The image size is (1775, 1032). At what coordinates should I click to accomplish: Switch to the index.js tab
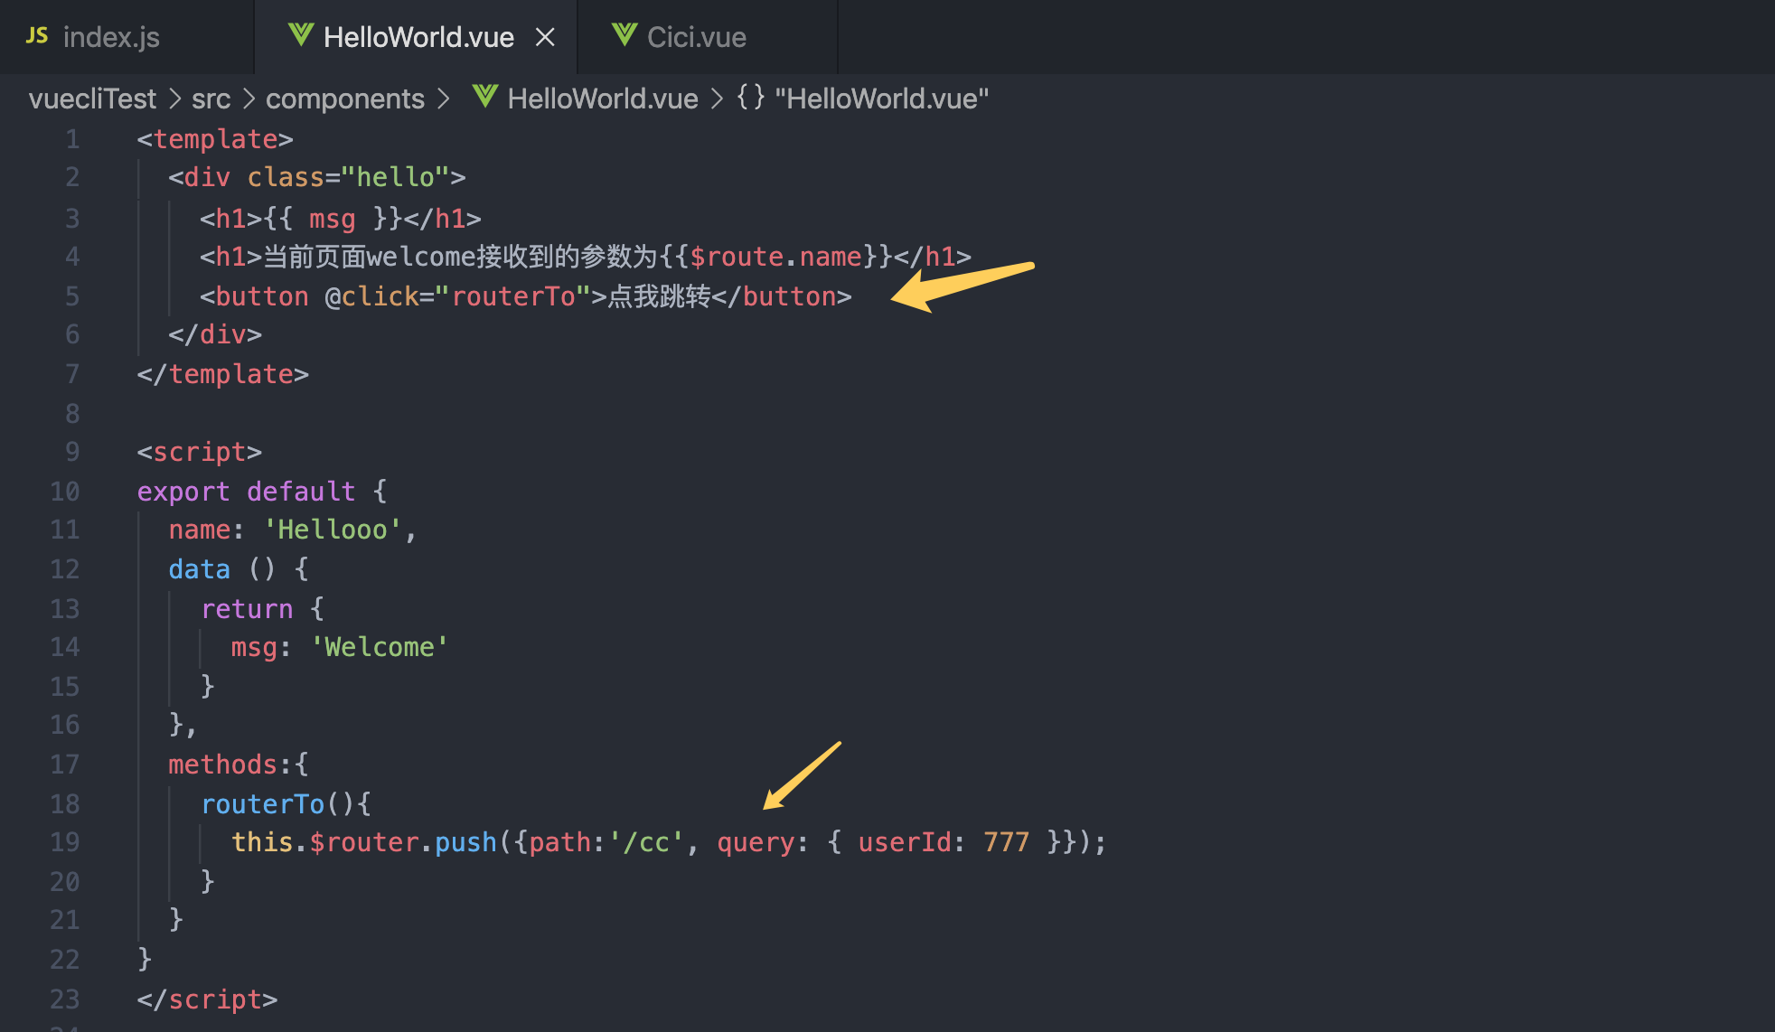111,37
